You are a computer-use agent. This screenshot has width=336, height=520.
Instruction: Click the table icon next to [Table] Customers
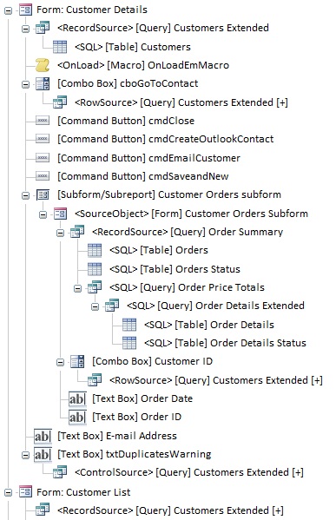tap(60, 47)
